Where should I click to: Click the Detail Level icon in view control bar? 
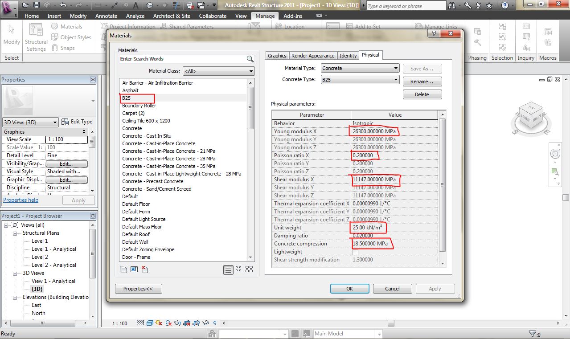pos(140,323)
